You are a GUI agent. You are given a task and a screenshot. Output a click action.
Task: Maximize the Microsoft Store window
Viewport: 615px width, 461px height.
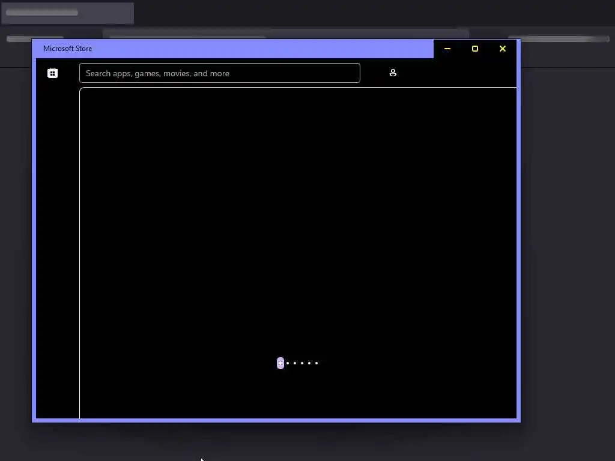coord(474,49)
